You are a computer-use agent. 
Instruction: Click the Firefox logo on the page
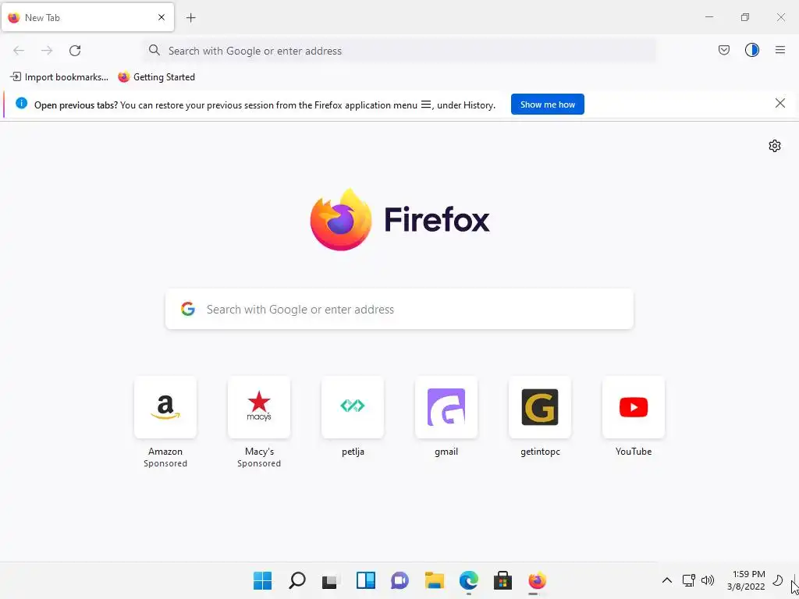pos(399,219)
